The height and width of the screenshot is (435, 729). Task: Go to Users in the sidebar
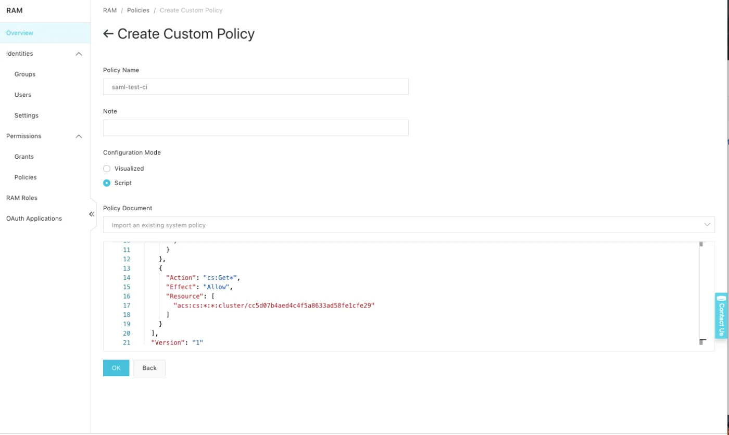click(23, 95)
